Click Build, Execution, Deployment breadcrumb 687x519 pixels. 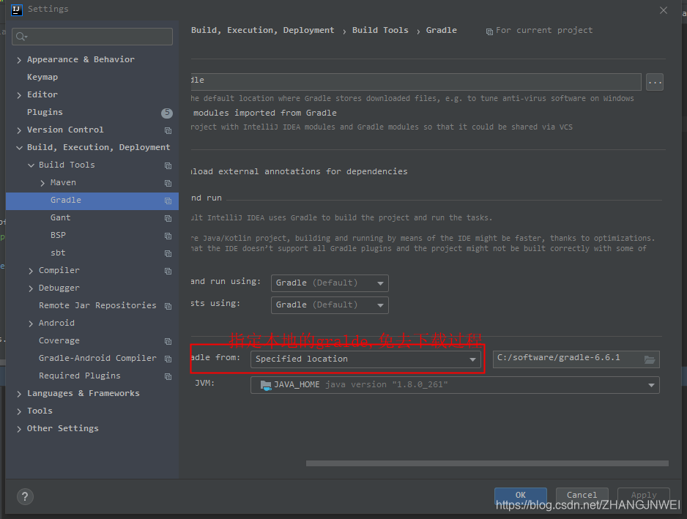coord(262,30)
